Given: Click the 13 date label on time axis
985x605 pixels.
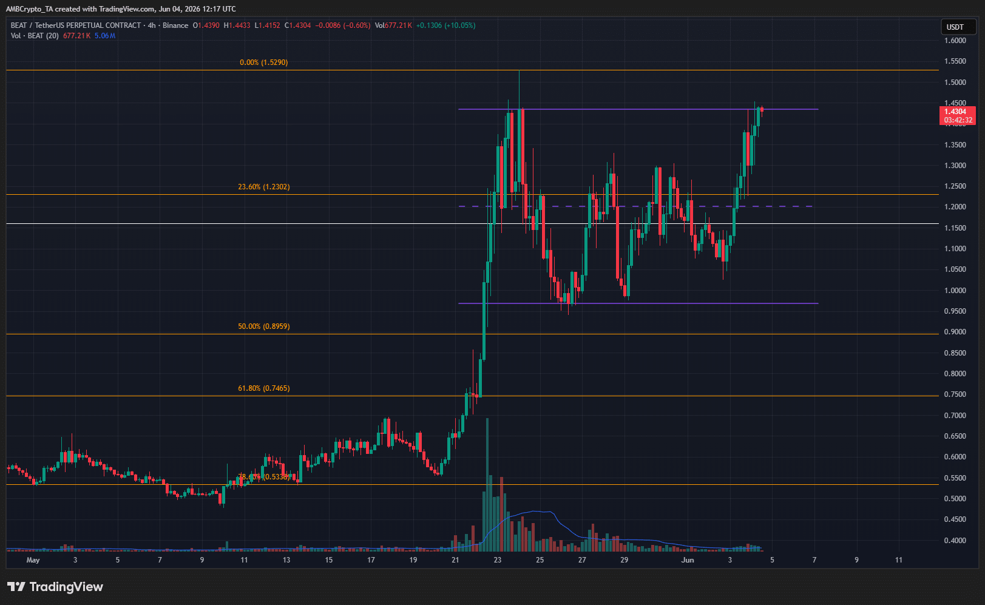Looking at the screenshot, I should [286, 560].
